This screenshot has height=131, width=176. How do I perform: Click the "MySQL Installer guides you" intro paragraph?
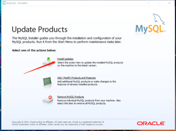pyautogui.click(x=67, y=40)
